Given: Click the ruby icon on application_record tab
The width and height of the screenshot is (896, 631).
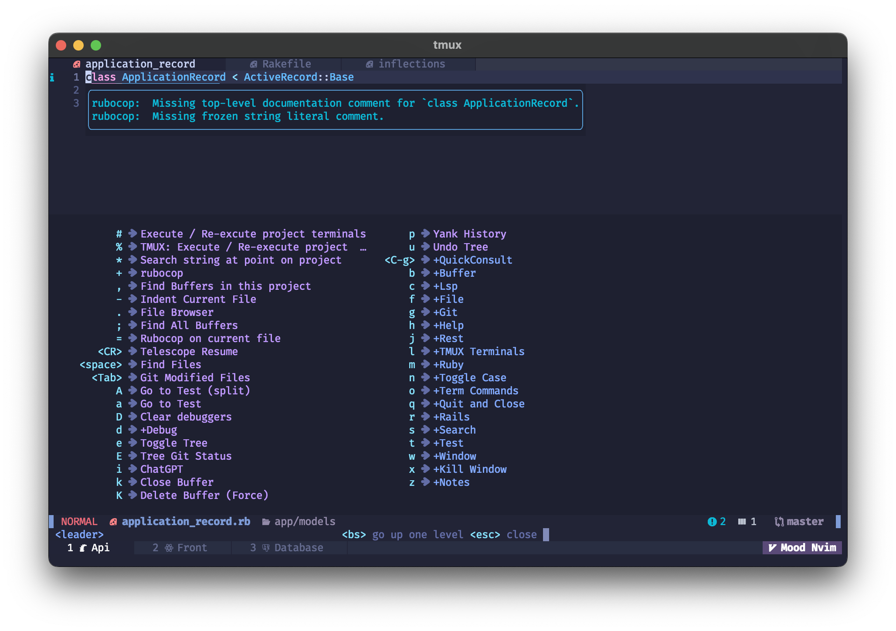Looking at the screenshot, I should 77,64.
